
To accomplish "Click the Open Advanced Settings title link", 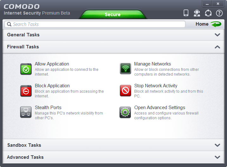I will [x=160, y=108].
